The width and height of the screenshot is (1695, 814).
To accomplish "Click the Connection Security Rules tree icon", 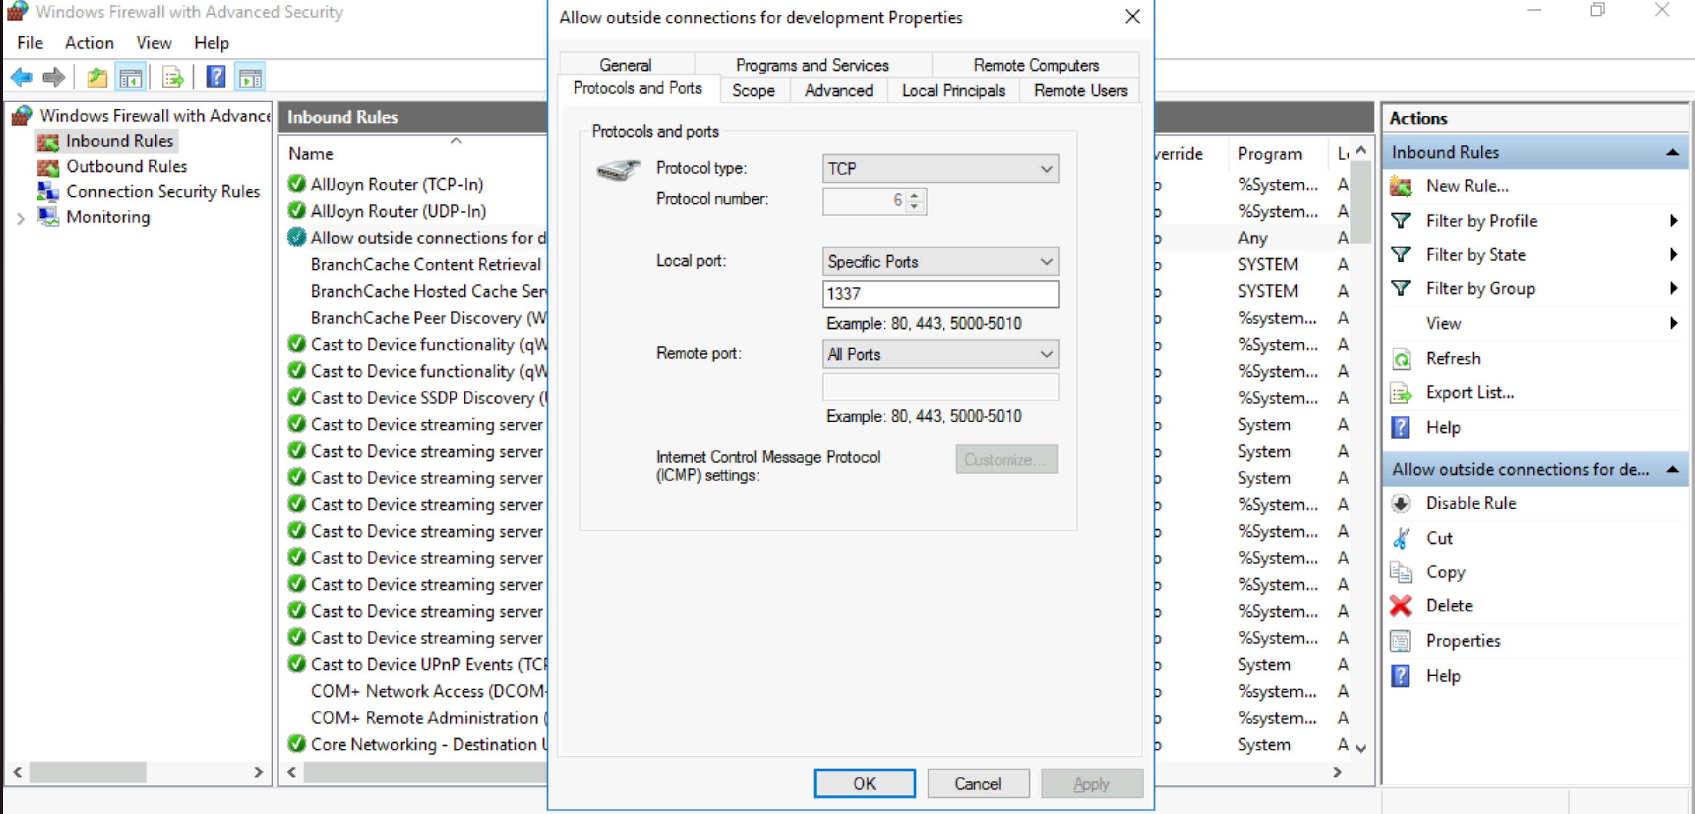I will point(48,191).
